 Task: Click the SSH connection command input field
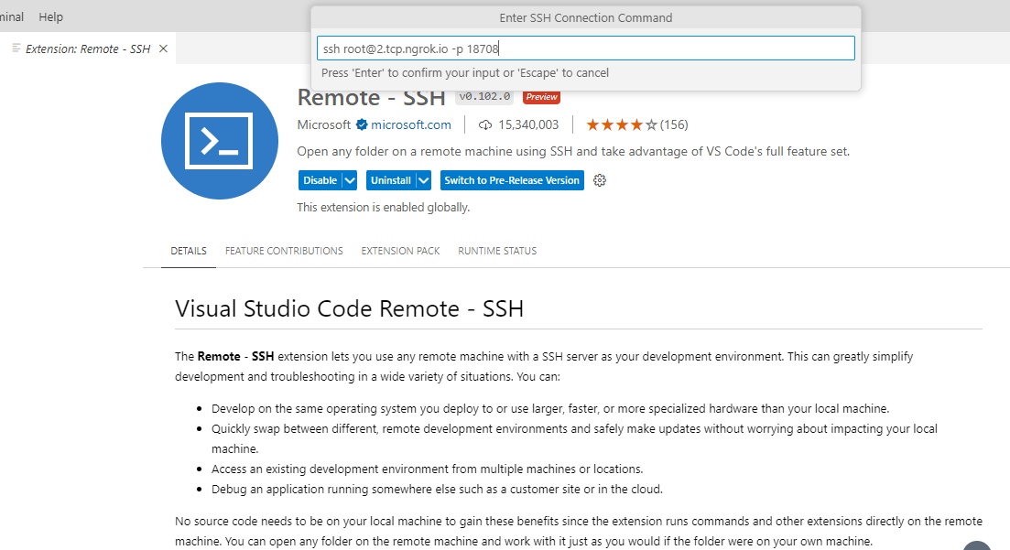pyautogui.click(x=585, y=49)
